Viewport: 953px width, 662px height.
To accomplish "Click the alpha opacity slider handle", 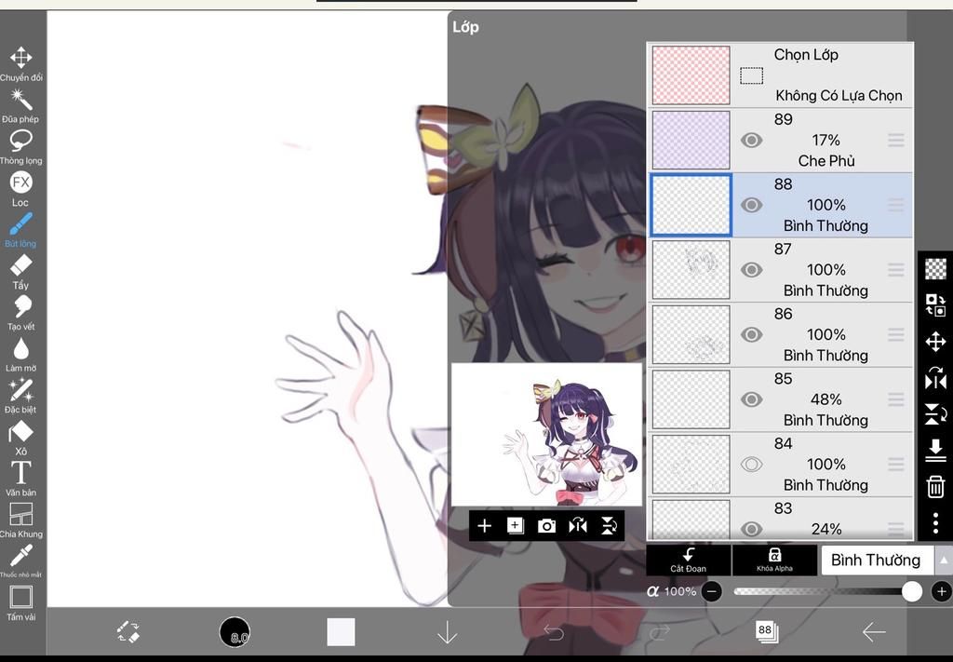I will pos(911,591).
